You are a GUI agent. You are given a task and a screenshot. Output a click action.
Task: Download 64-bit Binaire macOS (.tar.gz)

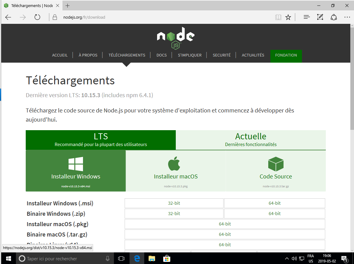(x=225, y=234)
